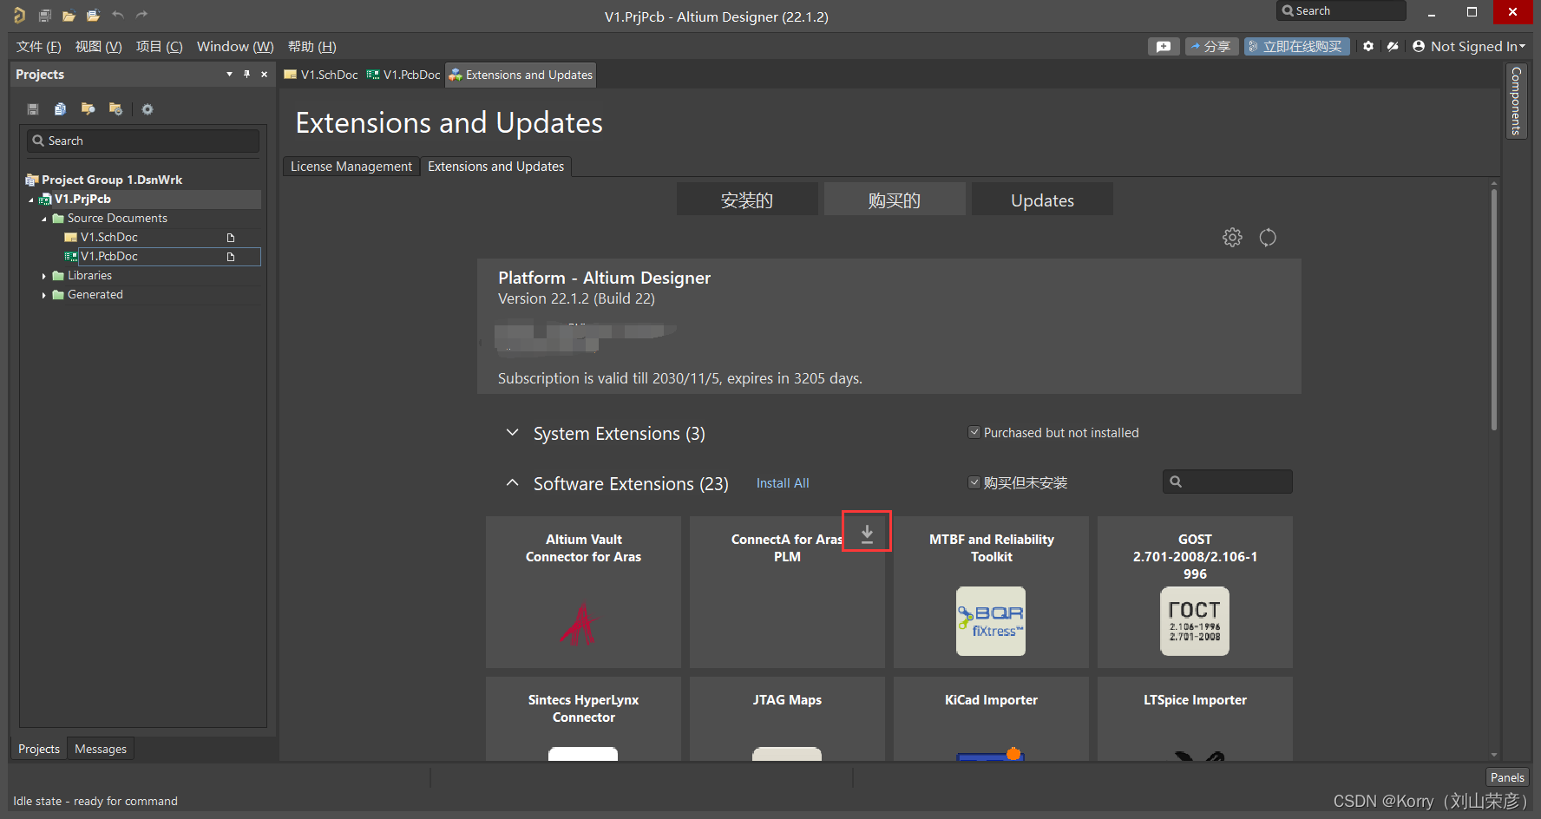Viewport: 1541px width, 819px height.
Task: Click the JTAG Maps extension card
Action: (787, 719)
